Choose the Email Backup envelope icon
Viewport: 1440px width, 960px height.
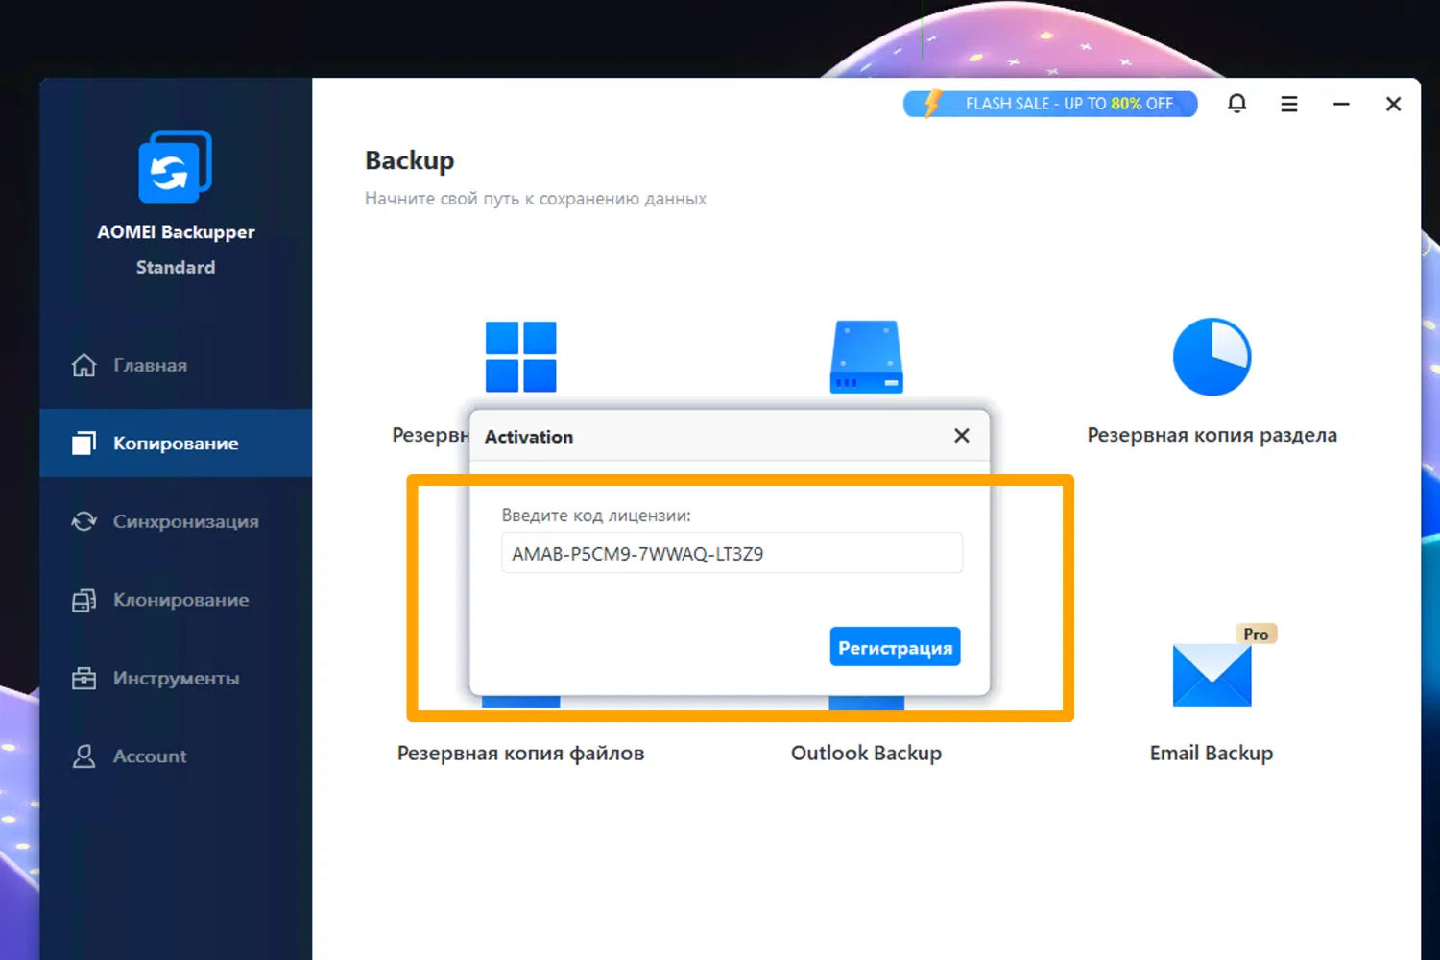(1212, 675)
